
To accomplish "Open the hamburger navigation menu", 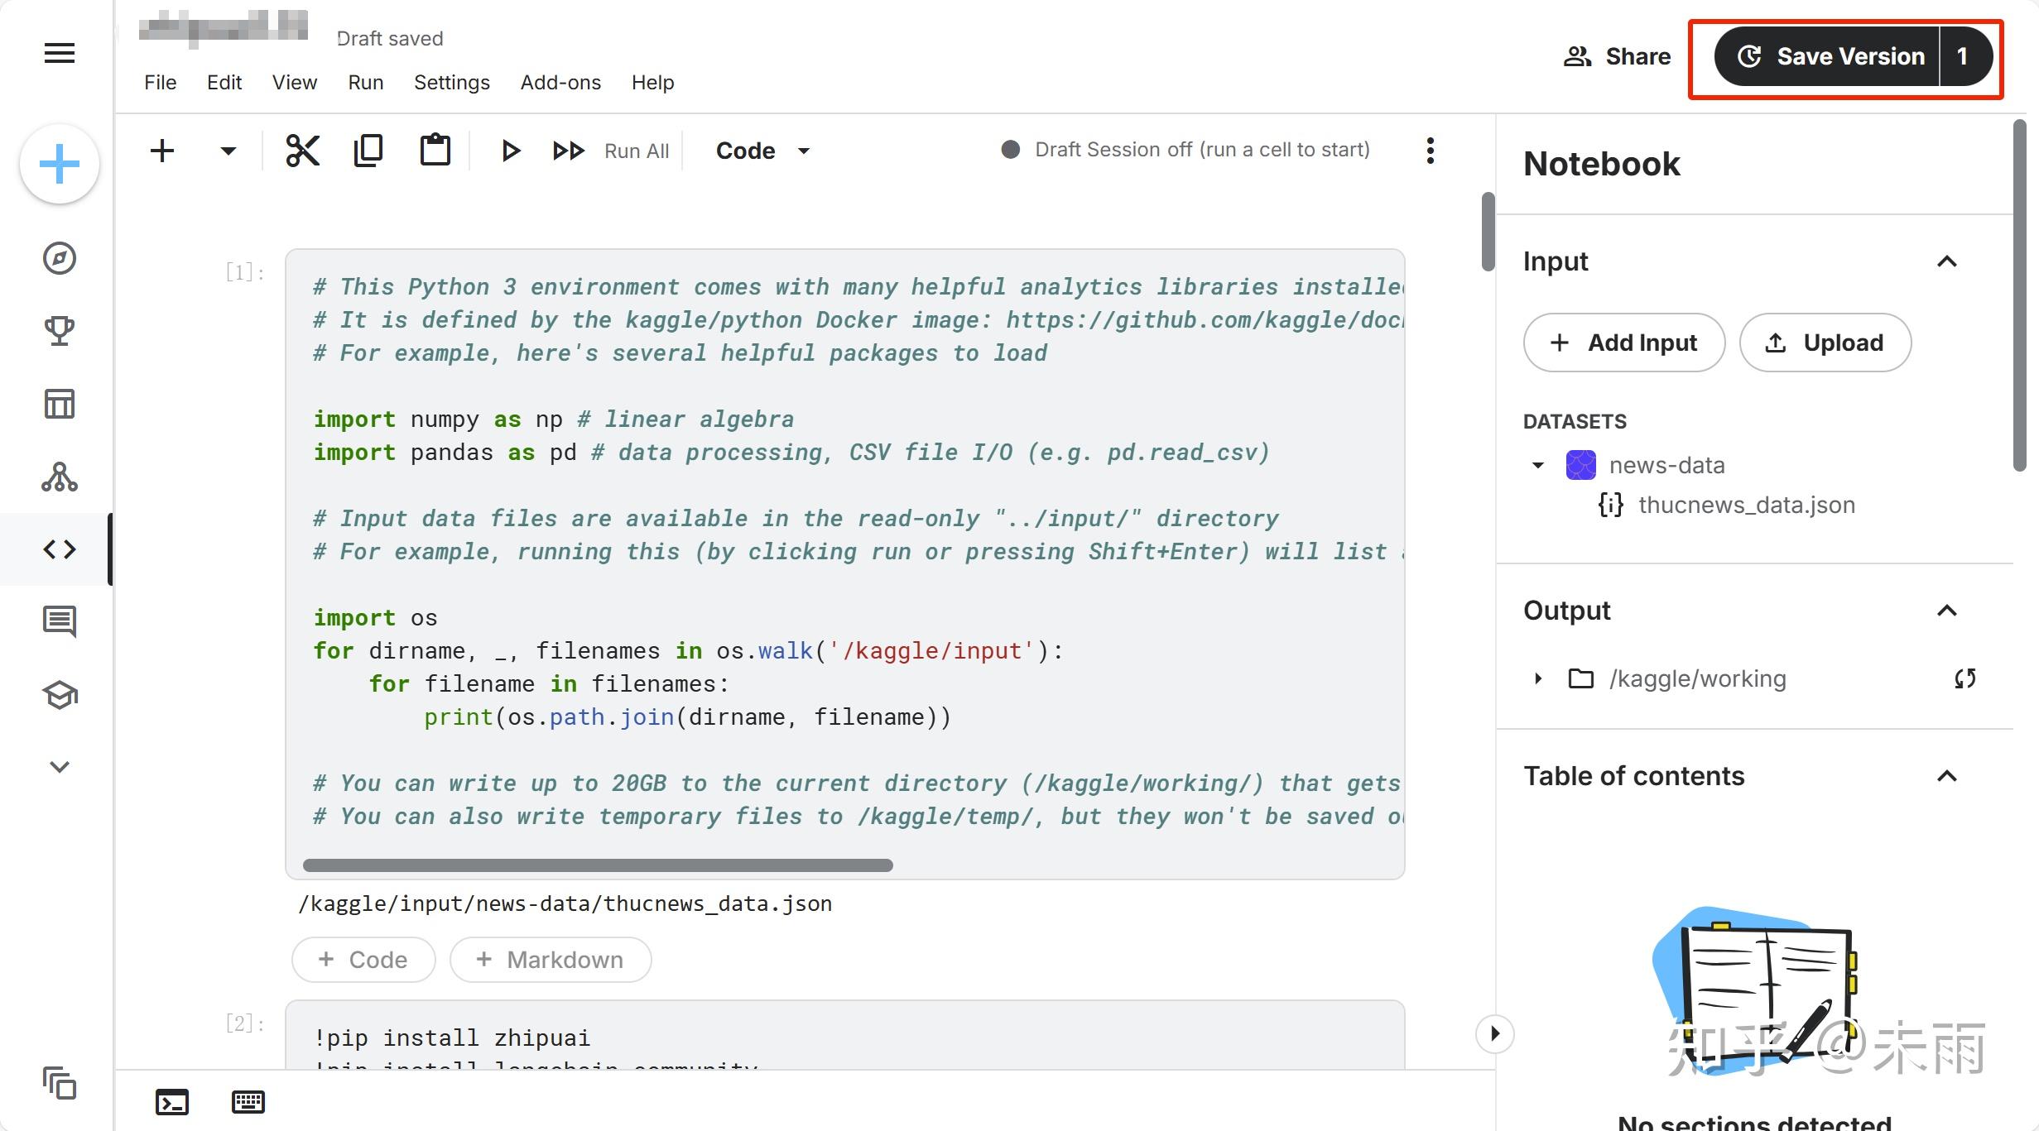I will tap(59, 53).
